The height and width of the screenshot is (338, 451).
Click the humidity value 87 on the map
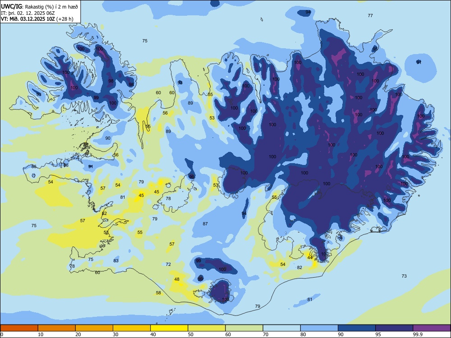(205, 224)
